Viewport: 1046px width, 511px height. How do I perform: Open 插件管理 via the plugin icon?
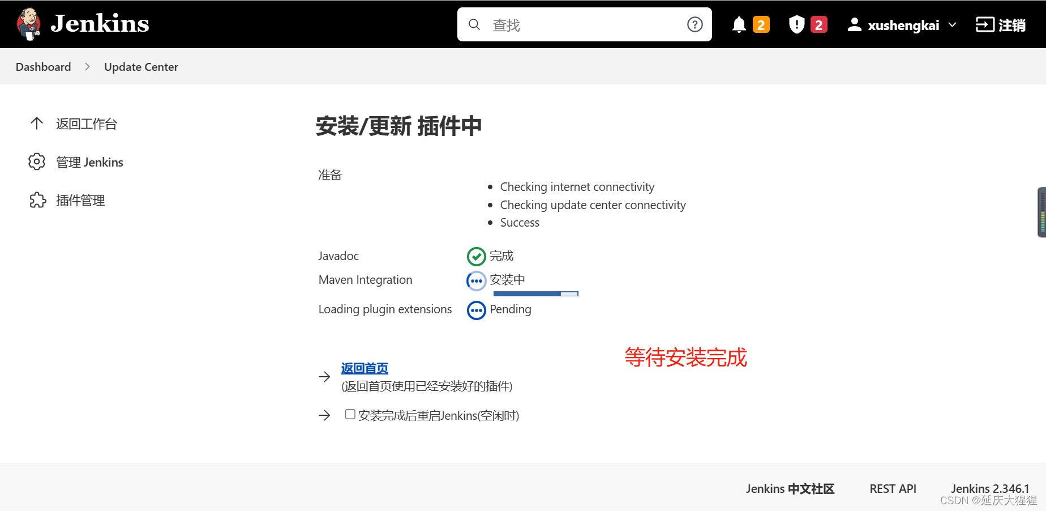37,200
